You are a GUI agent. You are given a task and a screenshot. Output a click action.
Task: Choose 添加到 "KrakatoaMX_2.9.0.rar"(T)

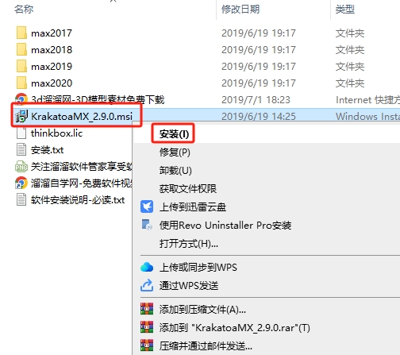coord(234,328)
